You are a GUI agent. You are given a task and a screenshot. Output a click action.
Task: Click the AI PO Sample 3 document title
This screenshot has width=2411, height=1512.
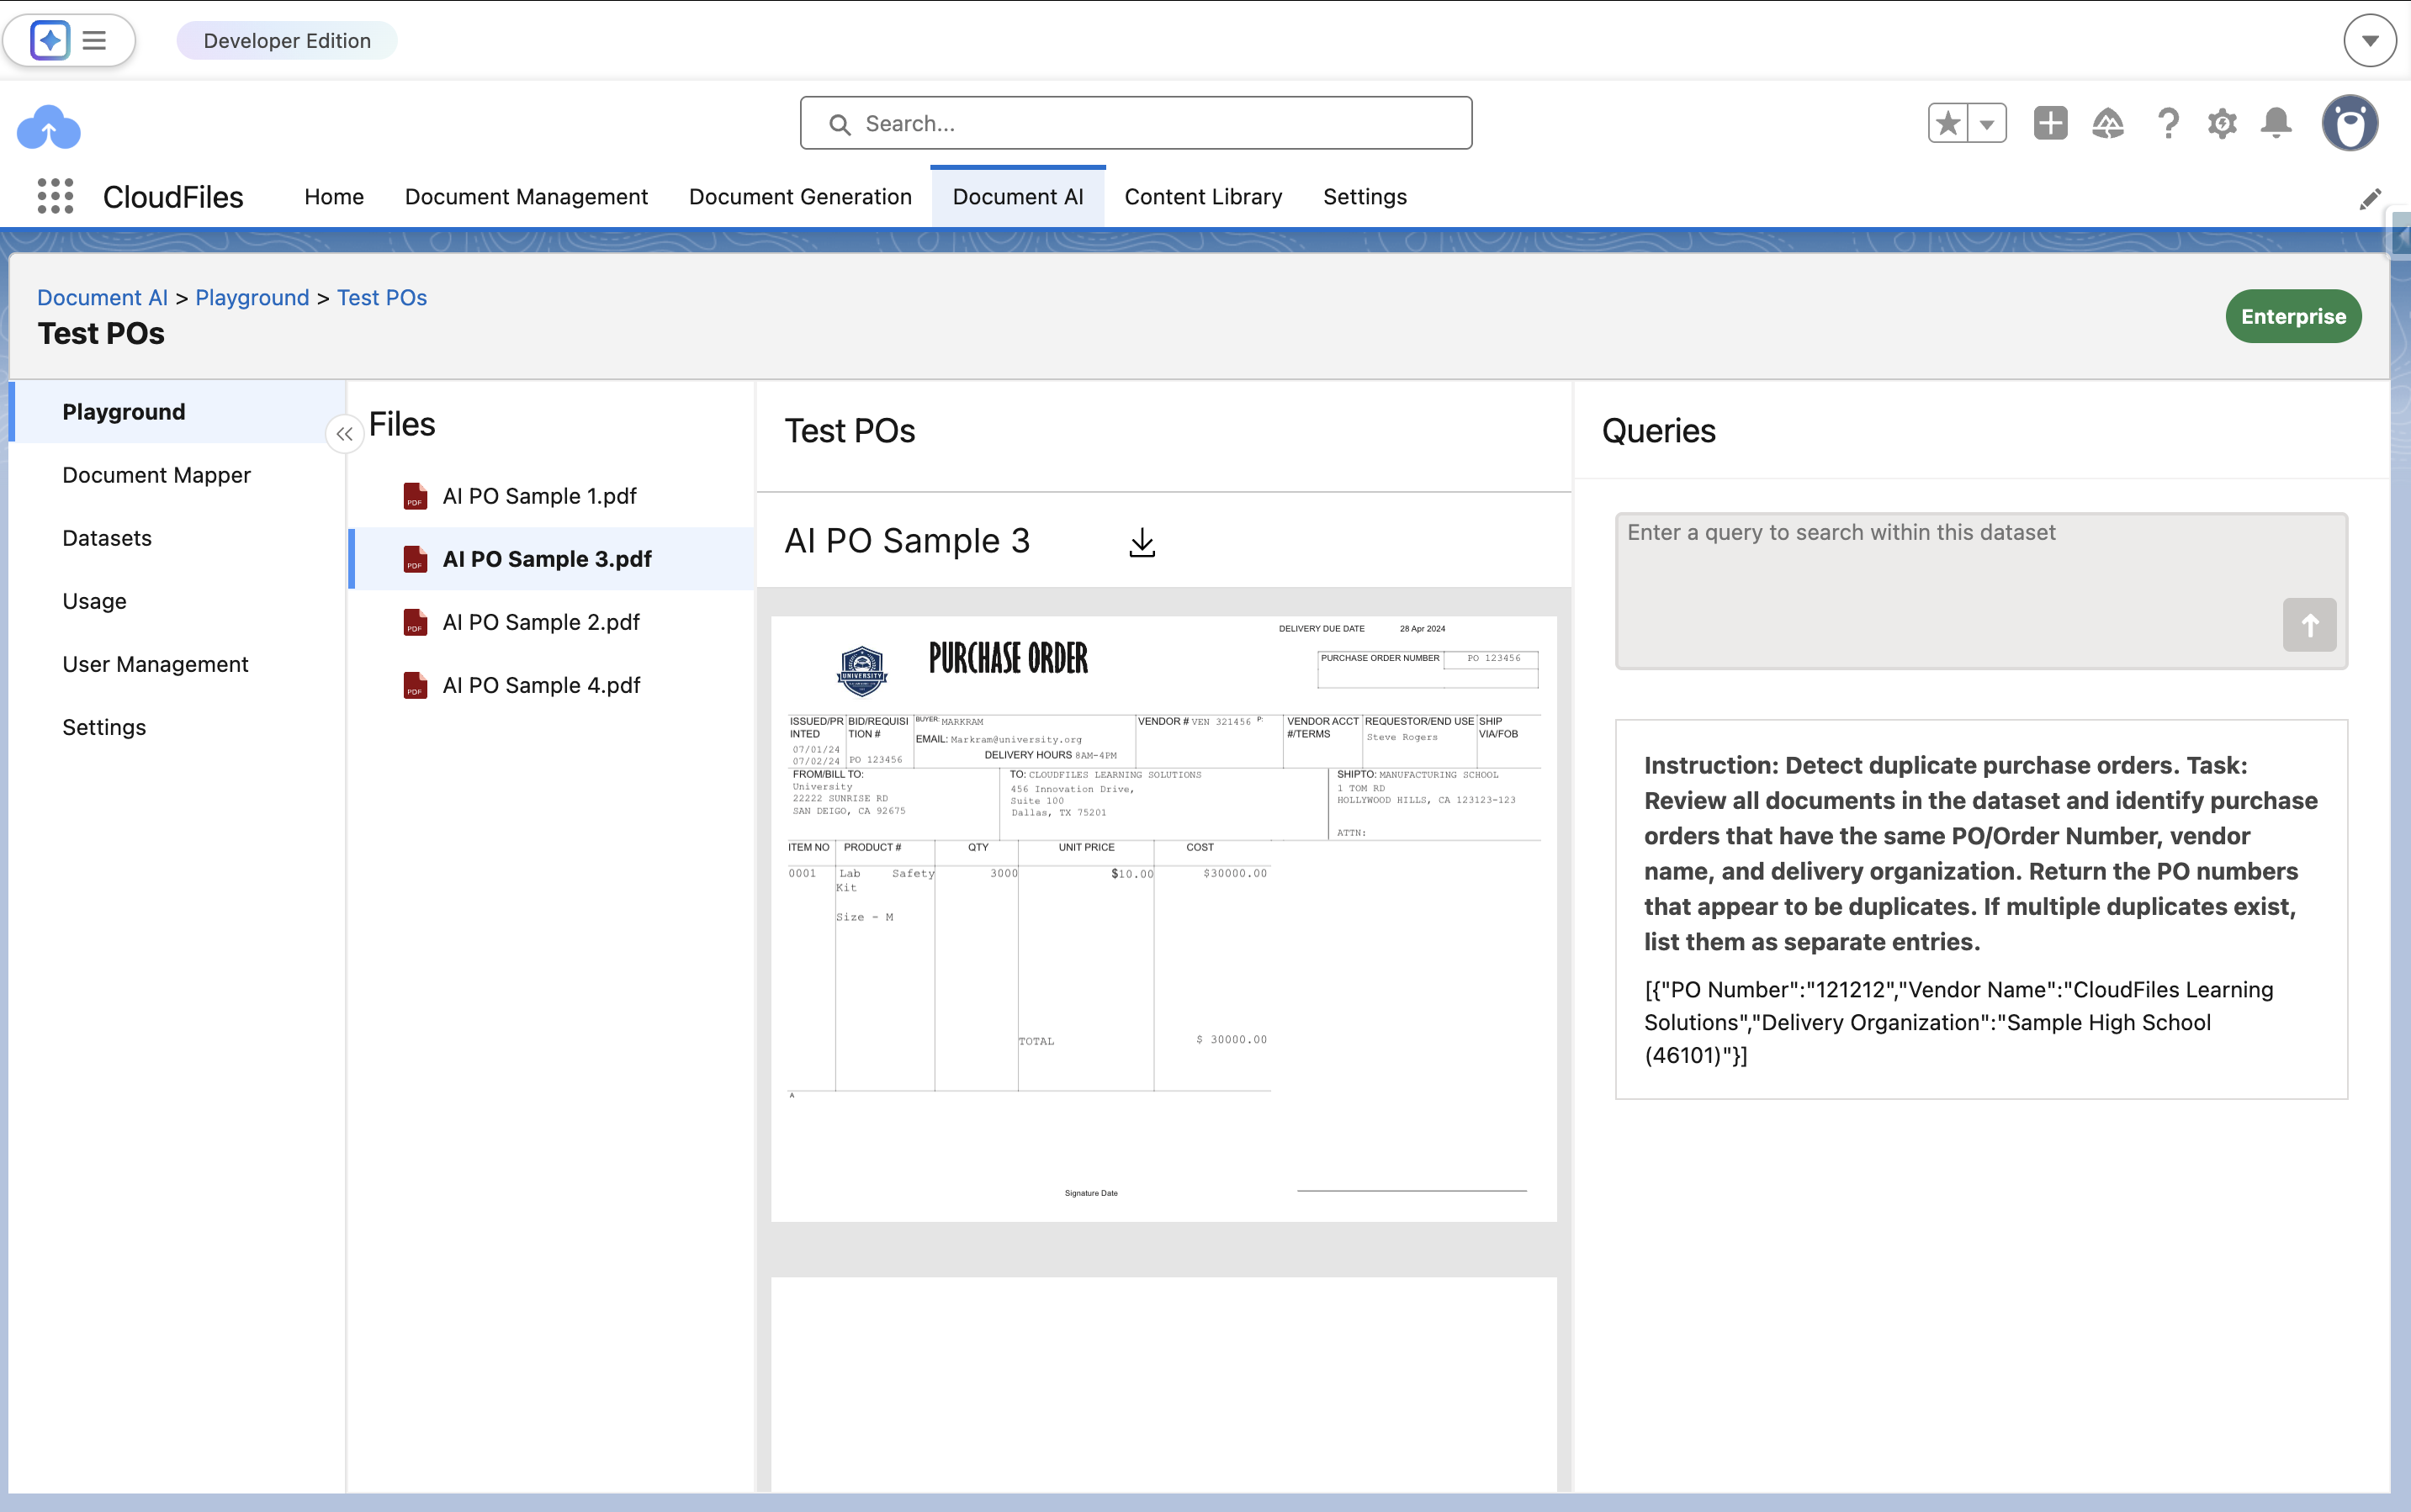(x=908, y=541)
